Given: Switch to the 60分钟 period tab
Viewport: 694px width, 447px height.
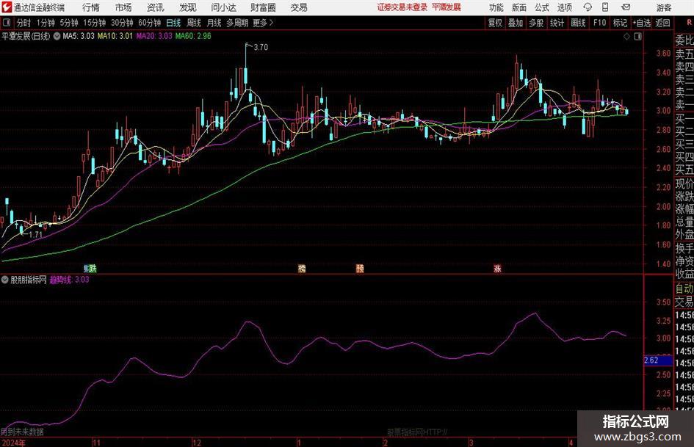Looking at the screenshot, I should 149,23.
